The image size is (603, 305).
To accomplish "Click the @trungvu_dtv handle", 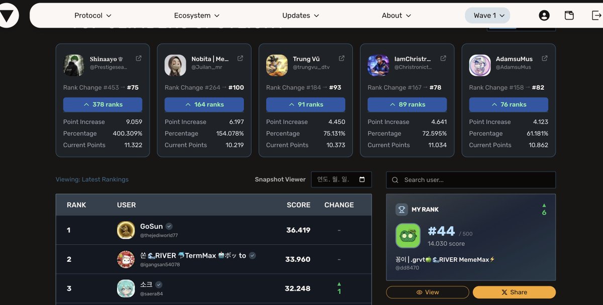I will coord(312,67).
